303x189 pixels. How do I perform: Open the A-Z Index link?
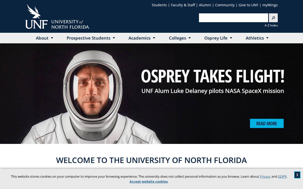(271, 25)
